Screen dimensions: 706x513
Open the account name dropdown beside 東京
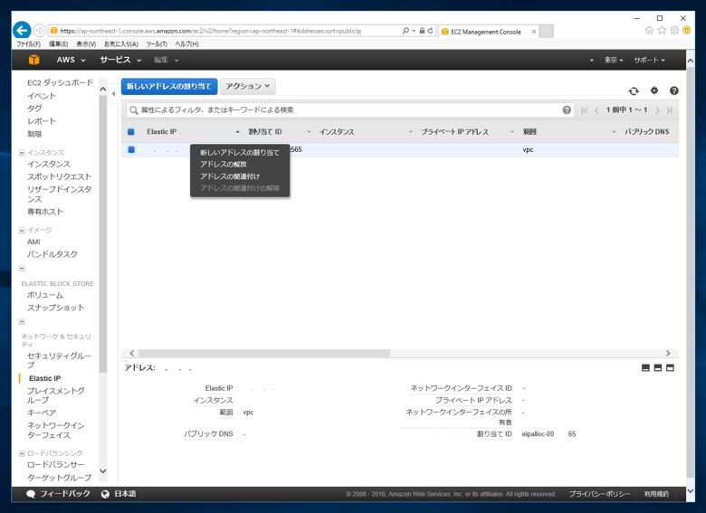pyautogui.click(x=591, y=61)
